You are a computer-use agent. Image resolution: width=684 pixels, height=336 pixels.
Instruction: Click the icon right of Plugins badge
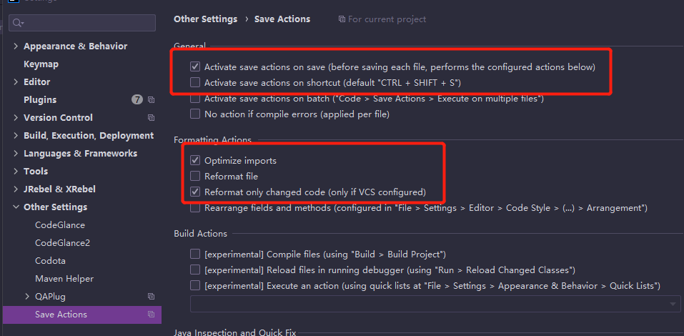click(x=151, y=99)
